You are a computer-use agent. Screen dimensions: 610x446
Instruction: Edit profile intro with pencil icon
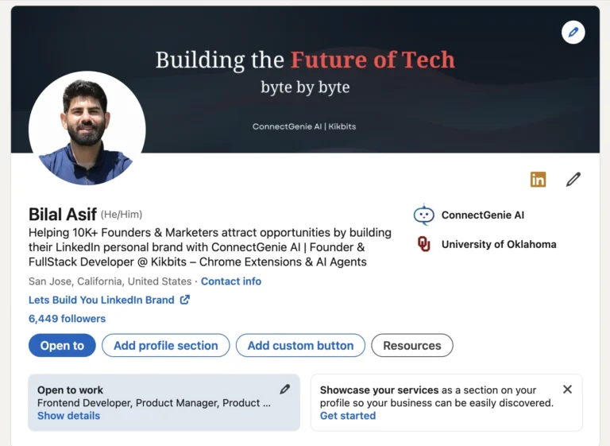pos(573,180)
